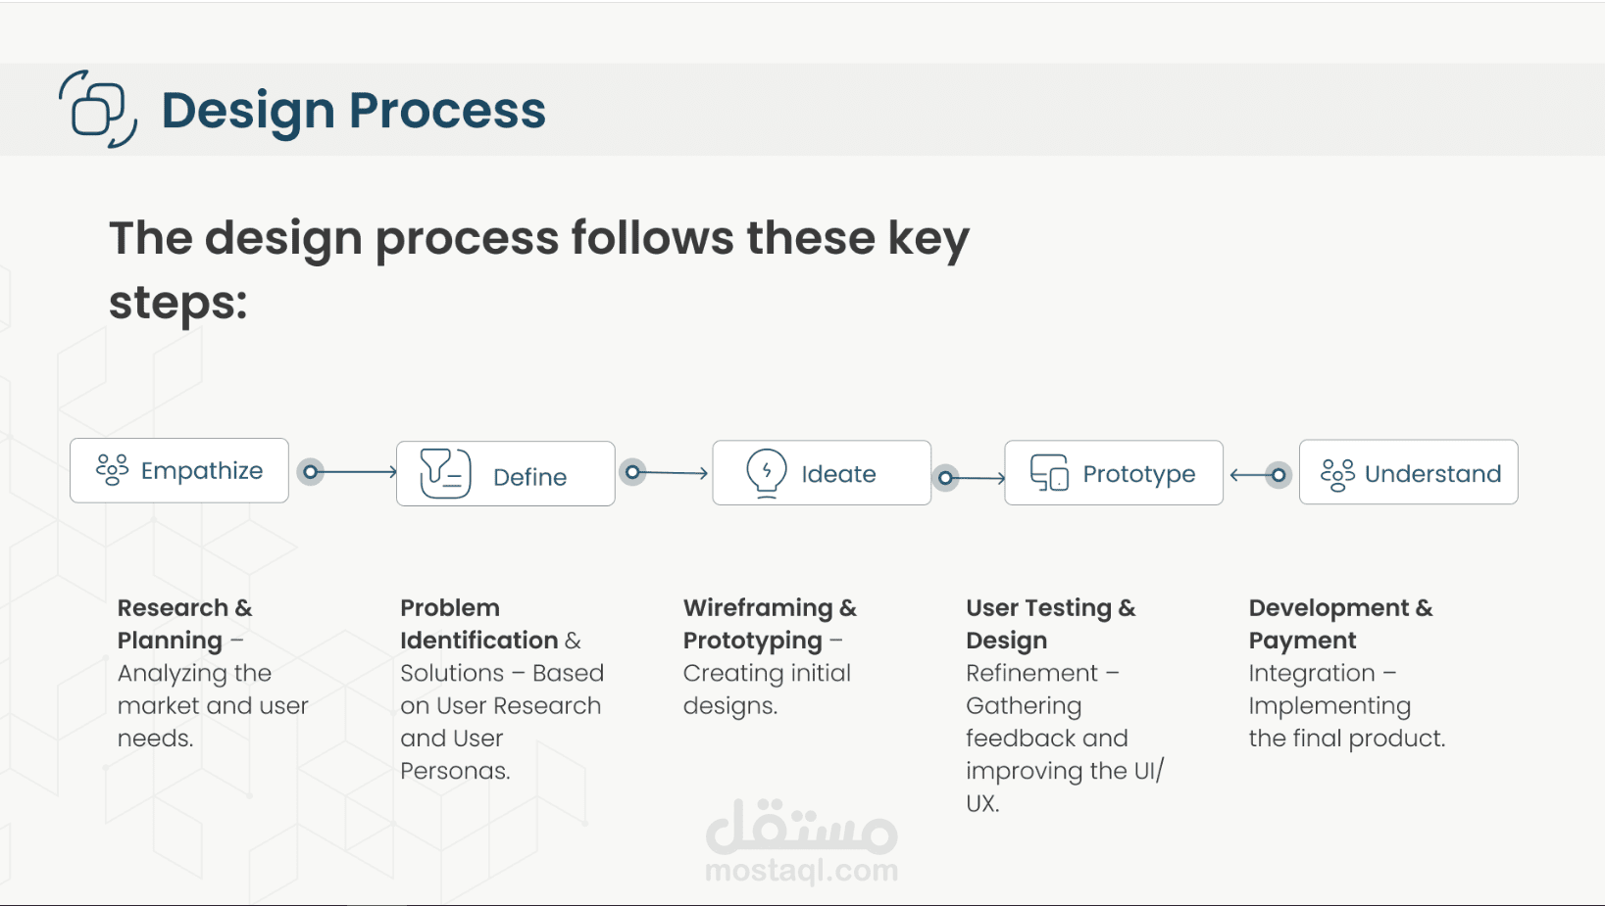Click the Understand people icon
The image size is (1605, 906).
click(1337, 474)
